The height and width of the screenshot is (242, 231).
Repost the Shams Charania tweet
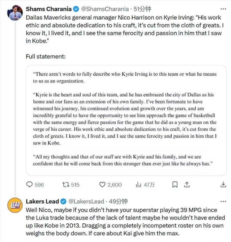pyautogui.click(x=66, y=185)
